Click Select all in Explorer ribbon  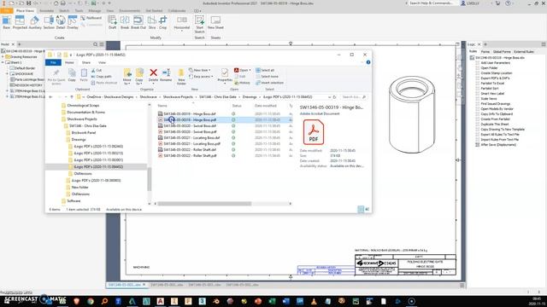point(265,70)
